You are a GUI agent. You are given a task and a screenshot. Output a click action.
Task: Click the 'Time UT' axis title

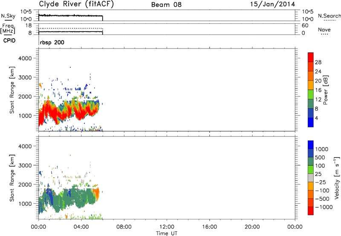[x=167, y=233]
